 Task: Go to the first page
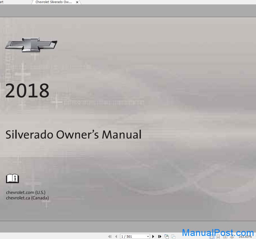(110, 236)
